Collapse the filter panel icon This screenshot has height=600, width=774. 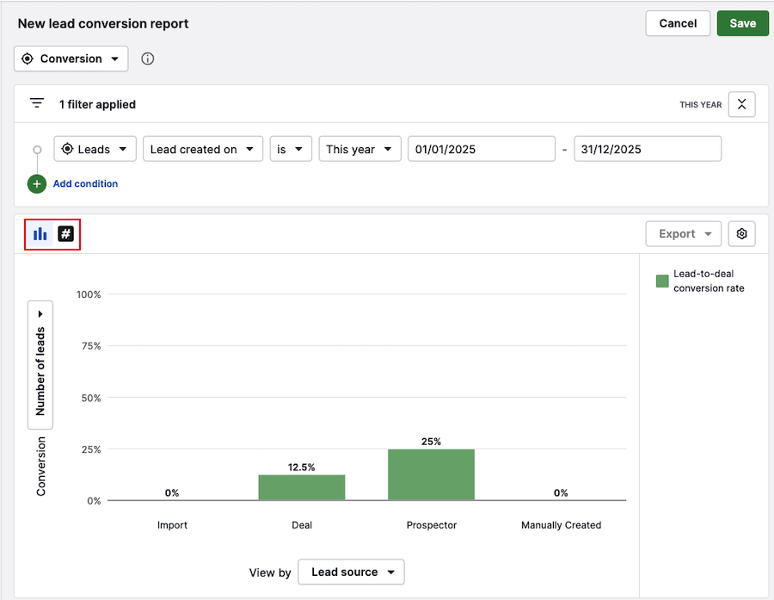741,104
